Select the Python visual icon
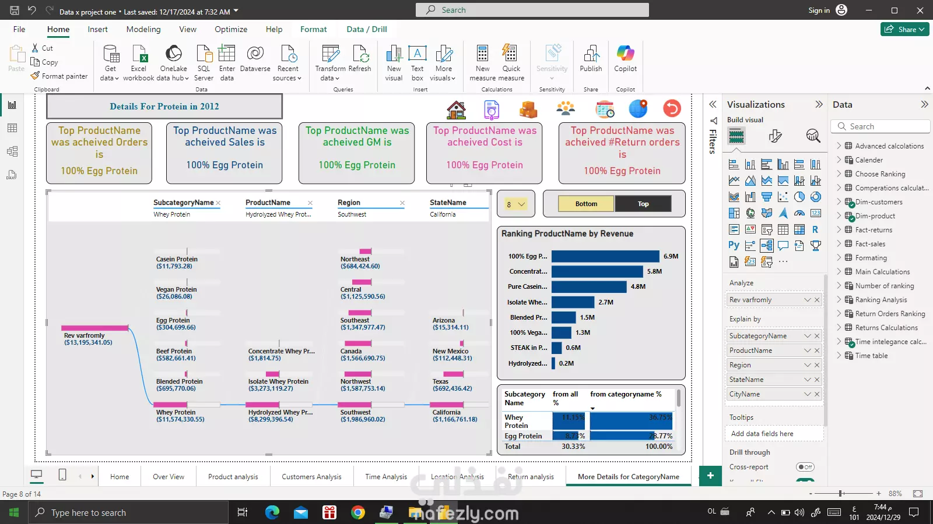 [734, 246]
